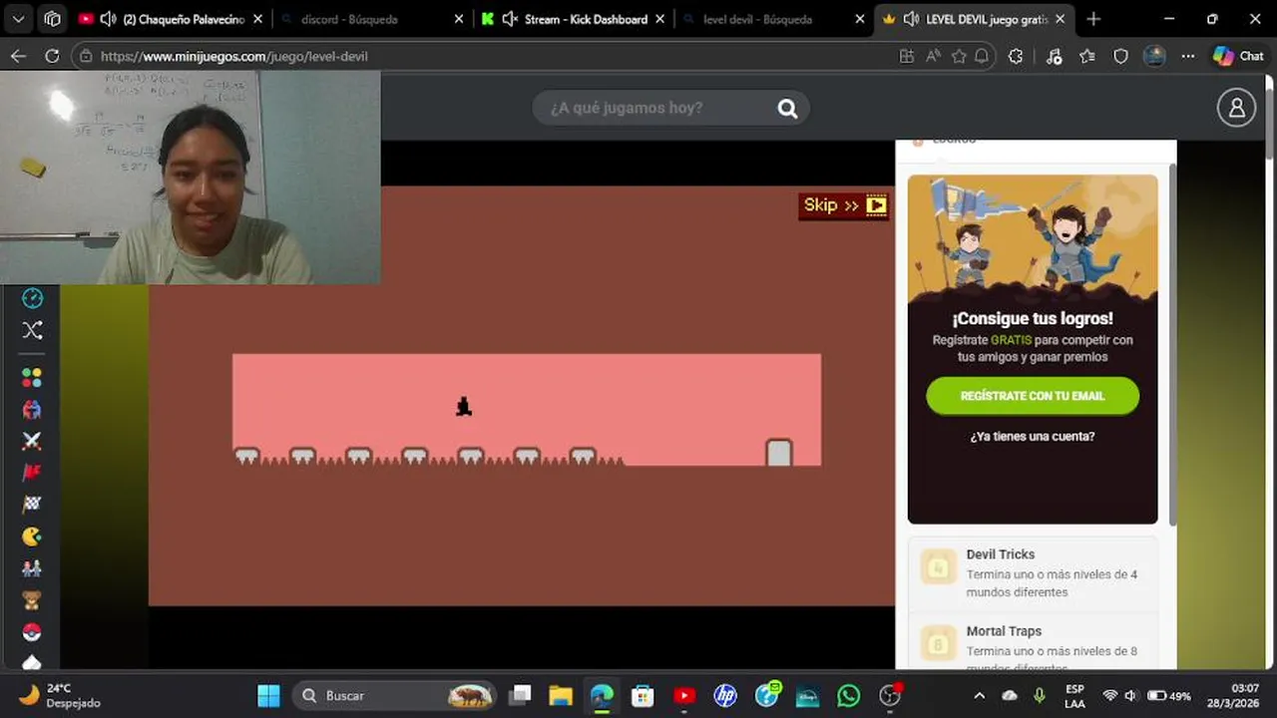Click the Skip button in the game
Image resolution: width=1277 pixels, height=718 pixels.
coord(844,205)
